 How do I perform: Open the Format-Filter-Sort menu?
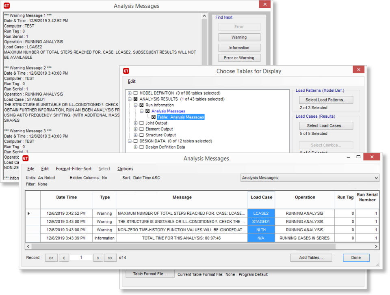(74, 169)
